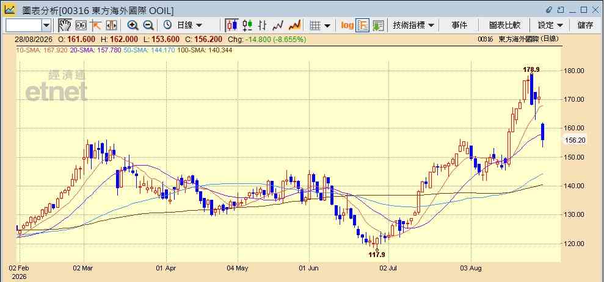
Task: Switch to area mountain chart type
Action: coord(294,26)
